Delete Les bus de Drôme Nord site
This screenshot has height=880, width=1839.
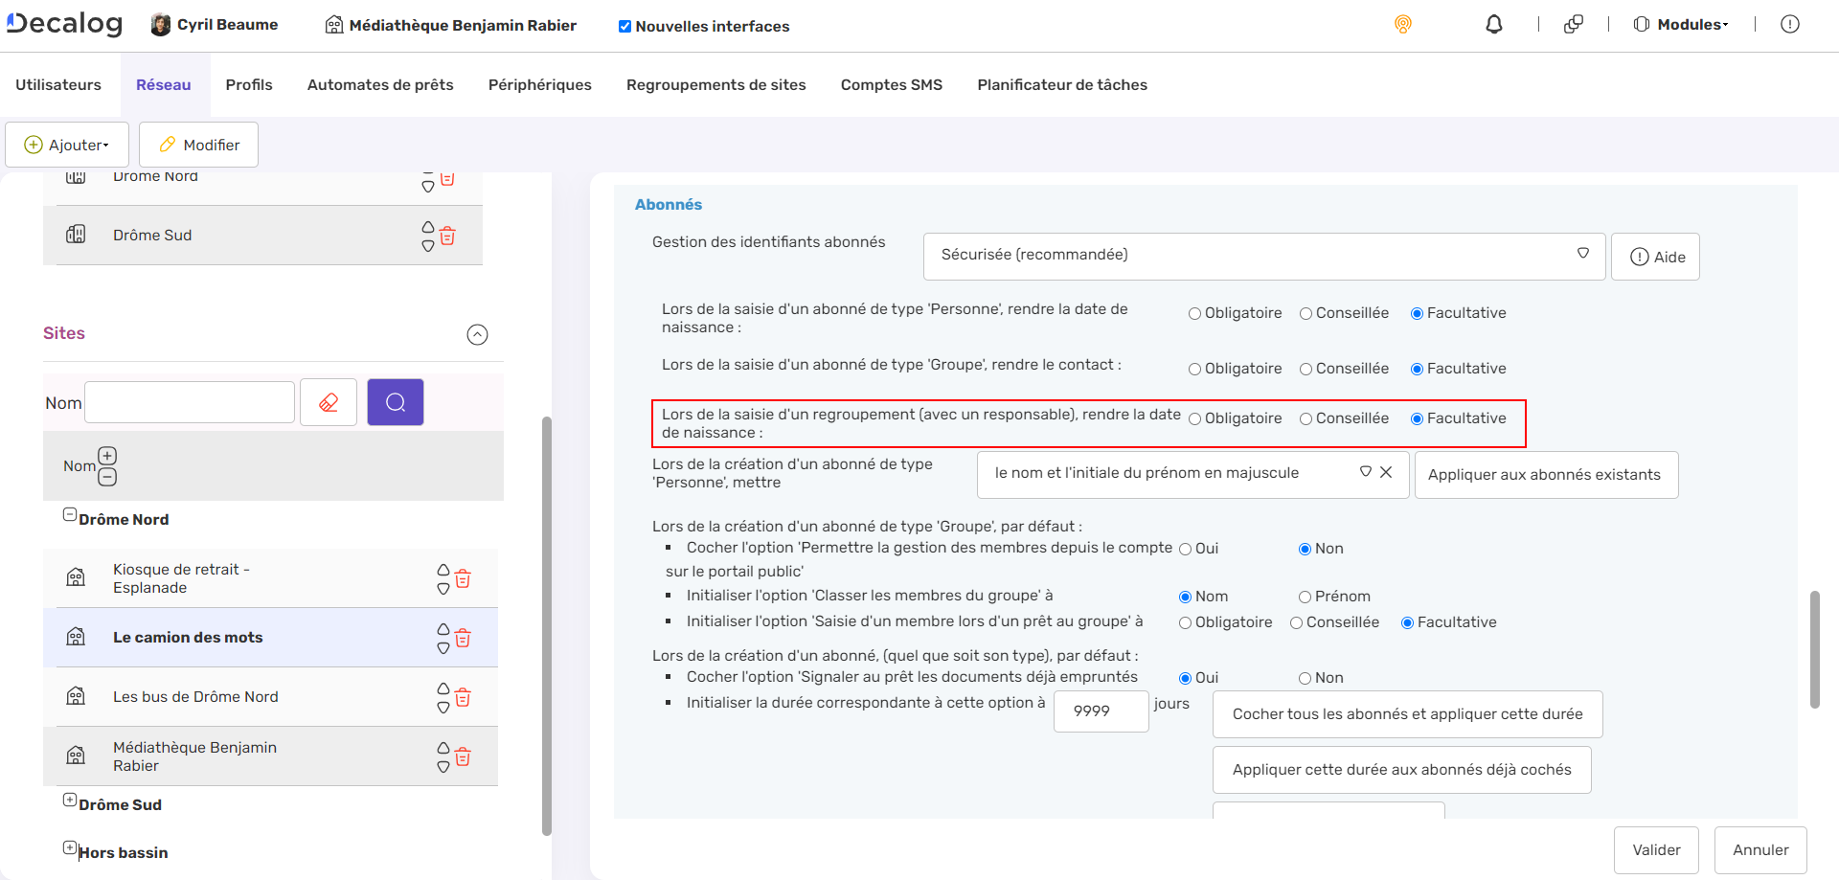[463, 698]
